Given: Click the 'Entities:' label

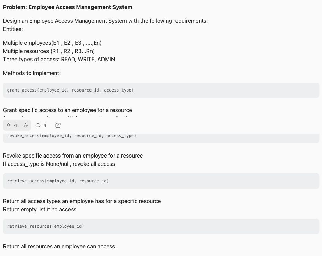Looking at the screenshot, I should 13,29.
